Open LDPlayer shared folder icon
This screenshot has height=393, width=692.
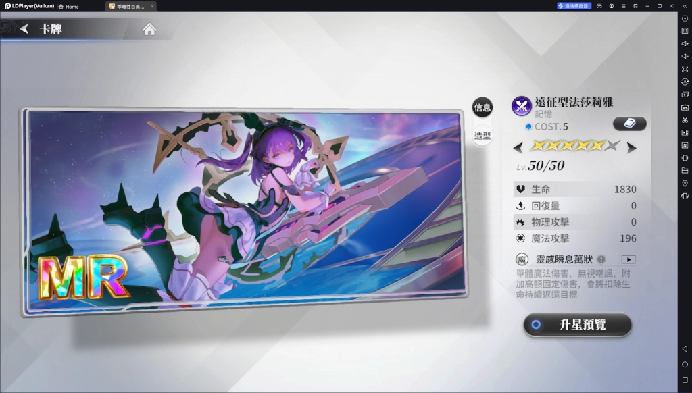[685, 170]
